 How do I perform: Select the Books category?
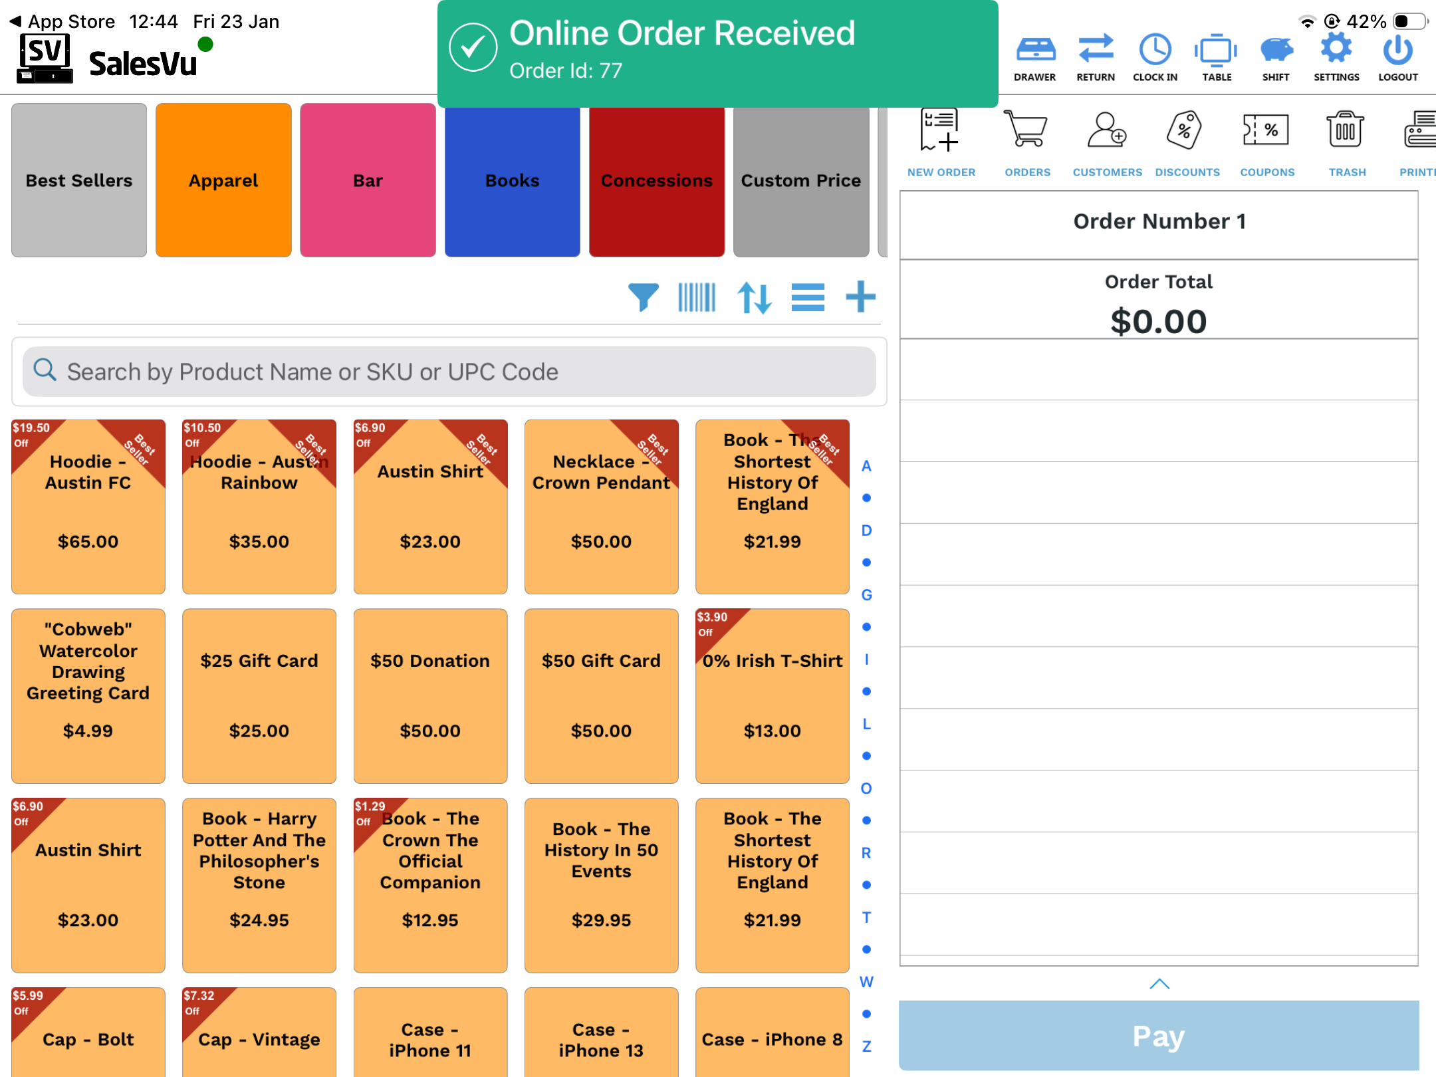[512, 180]
